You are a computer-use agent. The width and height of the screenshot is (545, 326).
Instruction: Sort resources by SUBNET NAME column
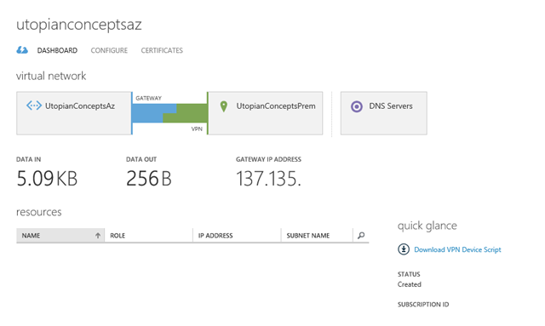pos(317,235)
